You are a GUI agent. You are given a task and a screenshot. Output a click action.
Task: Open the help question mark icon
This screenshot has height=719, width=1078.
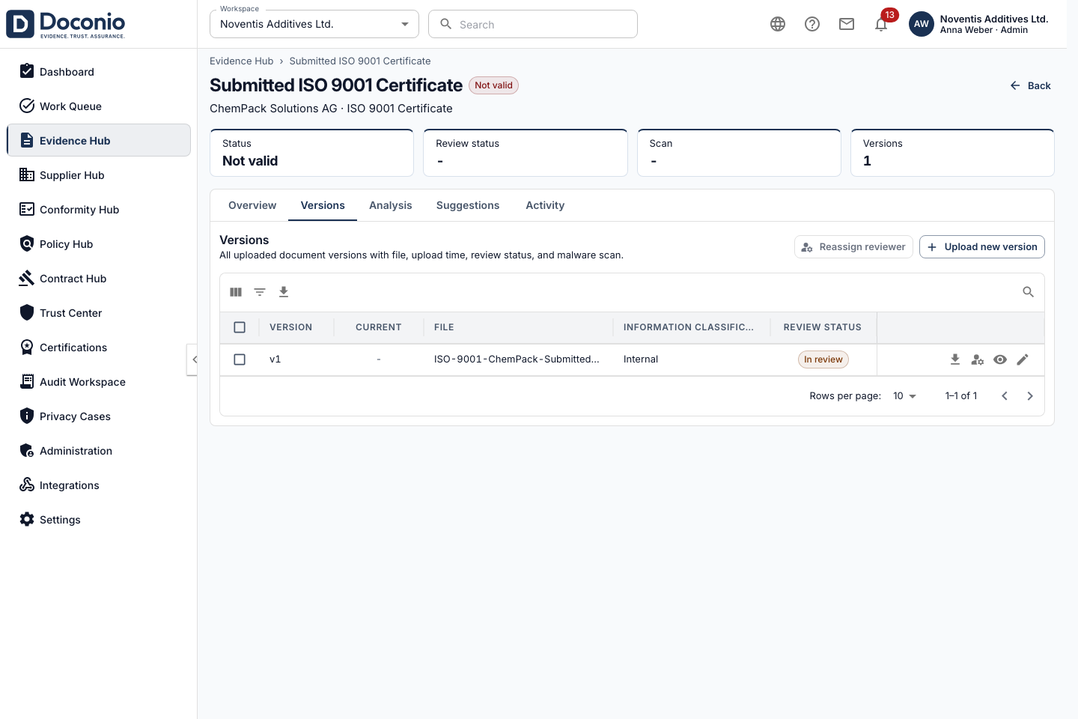click(812, 24)
